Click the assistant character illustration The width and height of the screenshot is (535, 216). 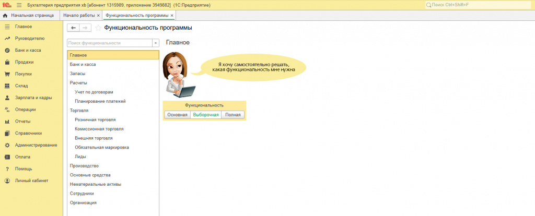[x=179, y=75]
